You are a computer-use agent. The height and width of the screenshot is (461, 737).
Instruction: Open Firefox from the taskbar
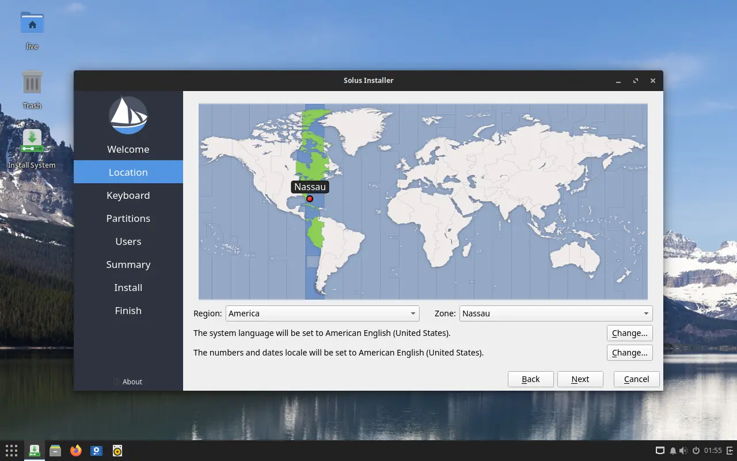[x=76, y=451]
